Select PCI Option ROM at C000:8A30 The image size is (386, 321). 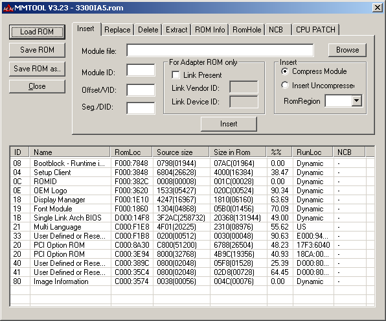pyautogui.click(x=192, y=245)
